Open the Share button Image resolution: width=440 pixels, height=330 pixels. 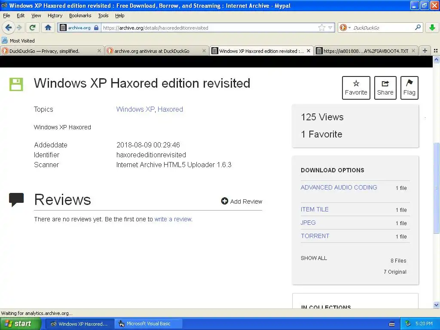385,88
